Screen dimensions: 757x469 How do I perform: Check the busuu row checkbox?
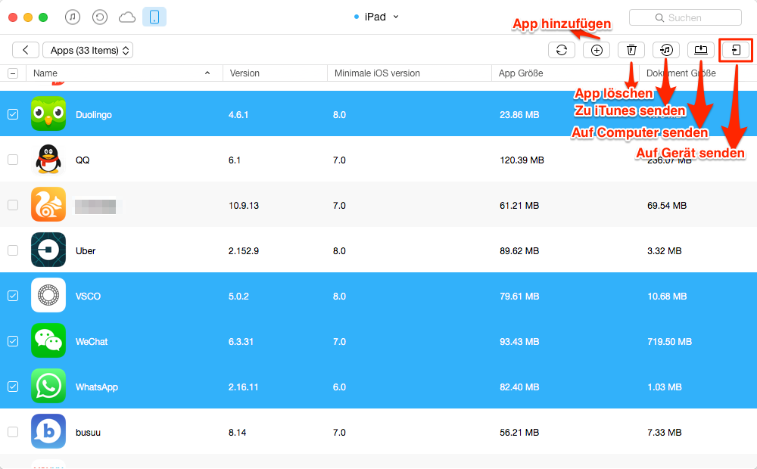13,432
